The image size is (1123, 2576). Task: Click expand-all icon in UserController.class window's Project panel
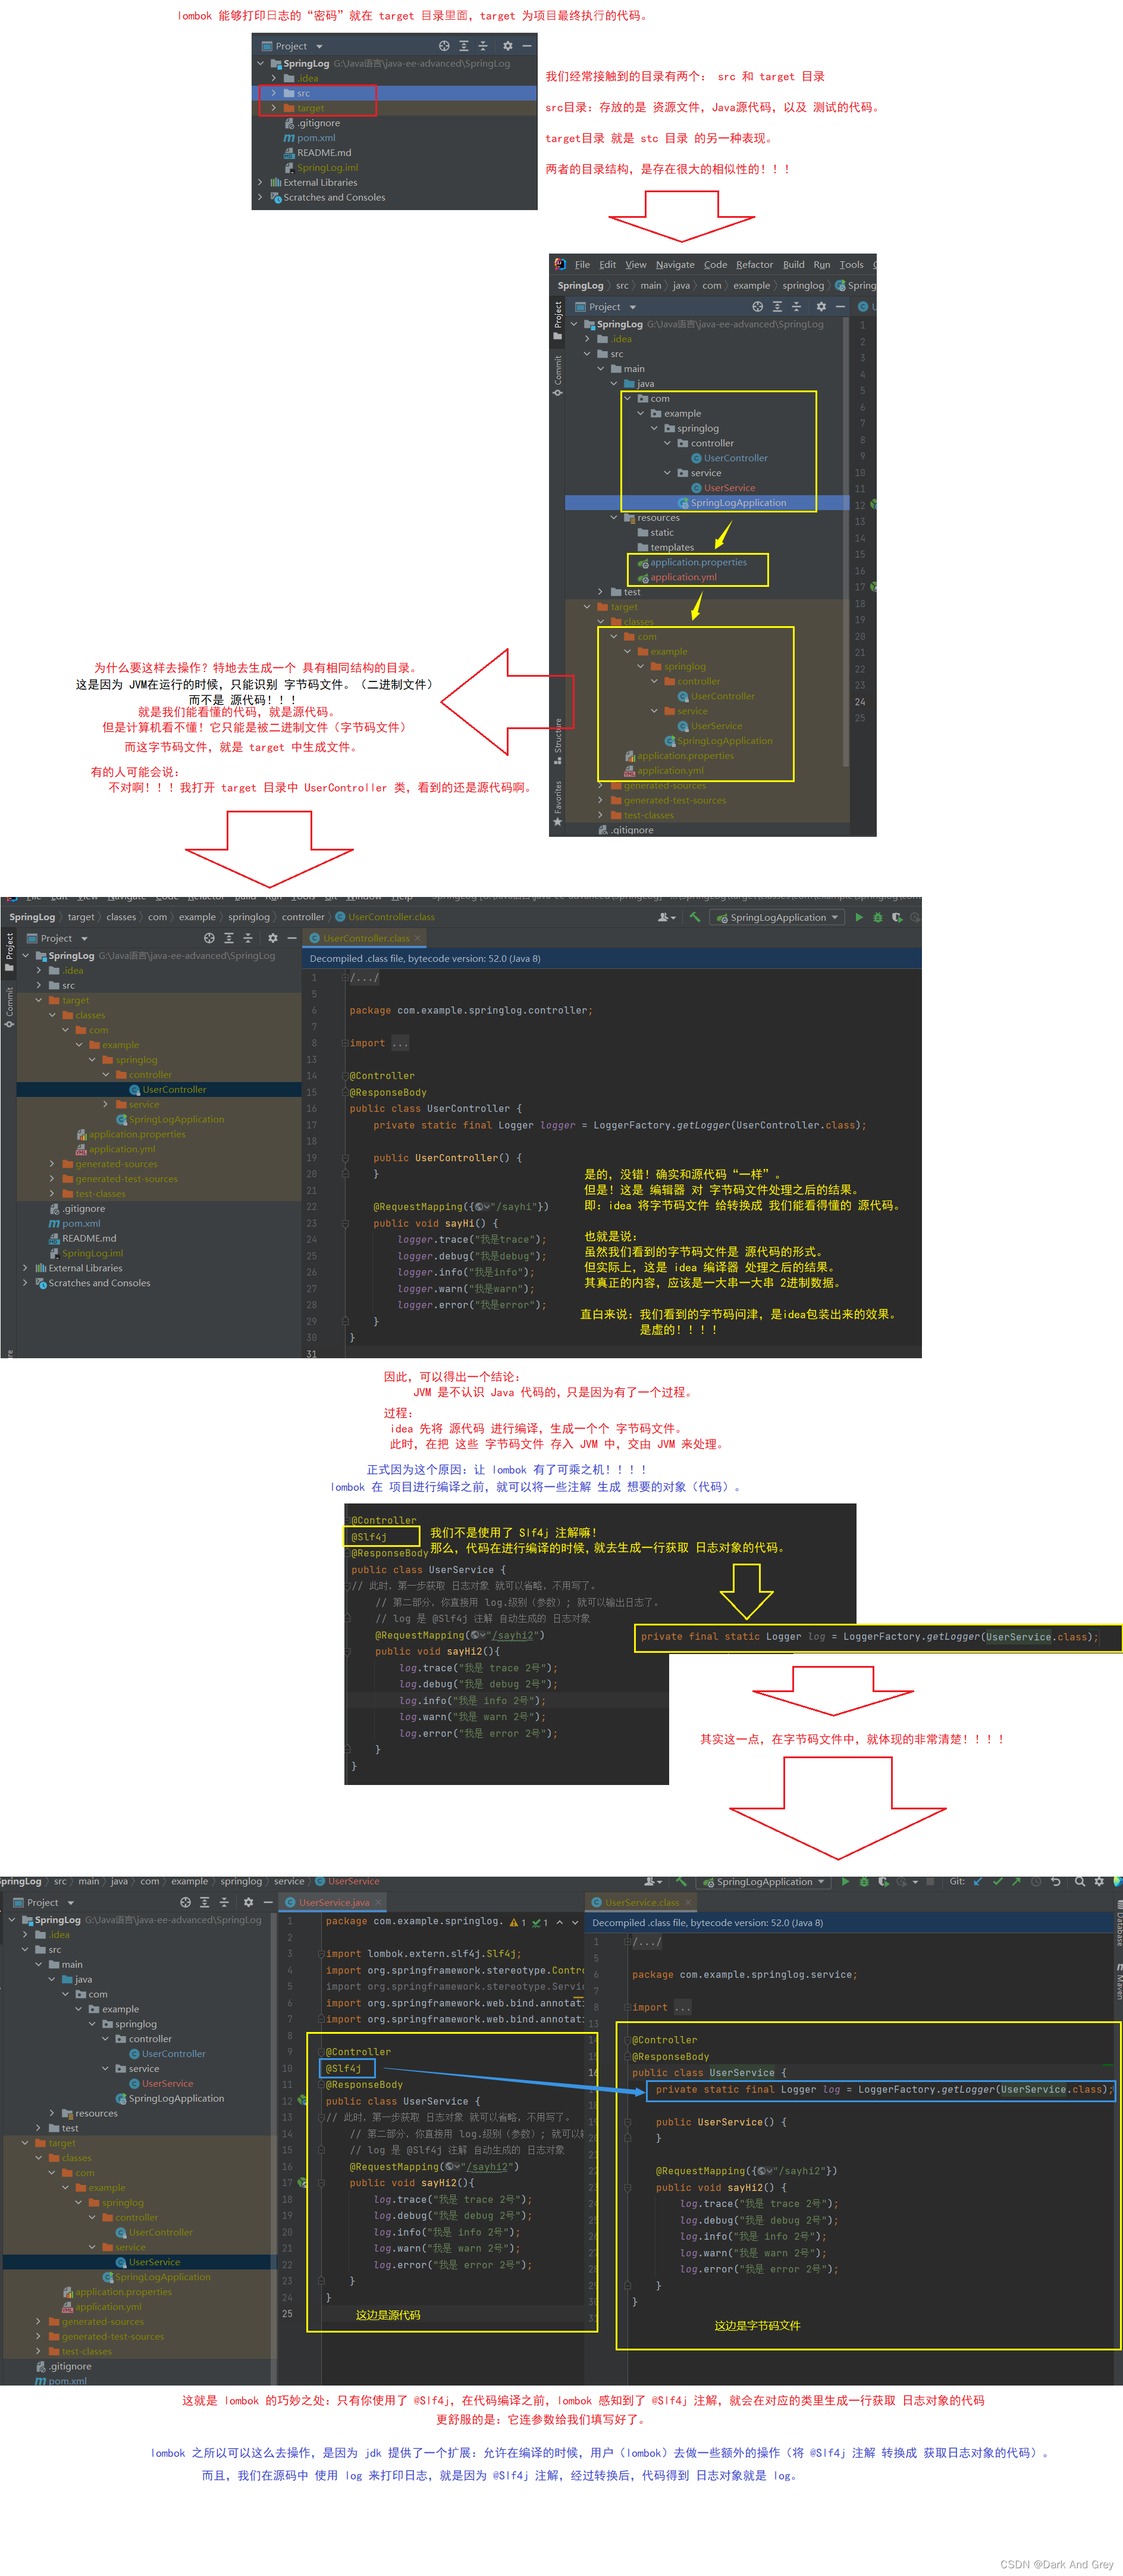229,938
